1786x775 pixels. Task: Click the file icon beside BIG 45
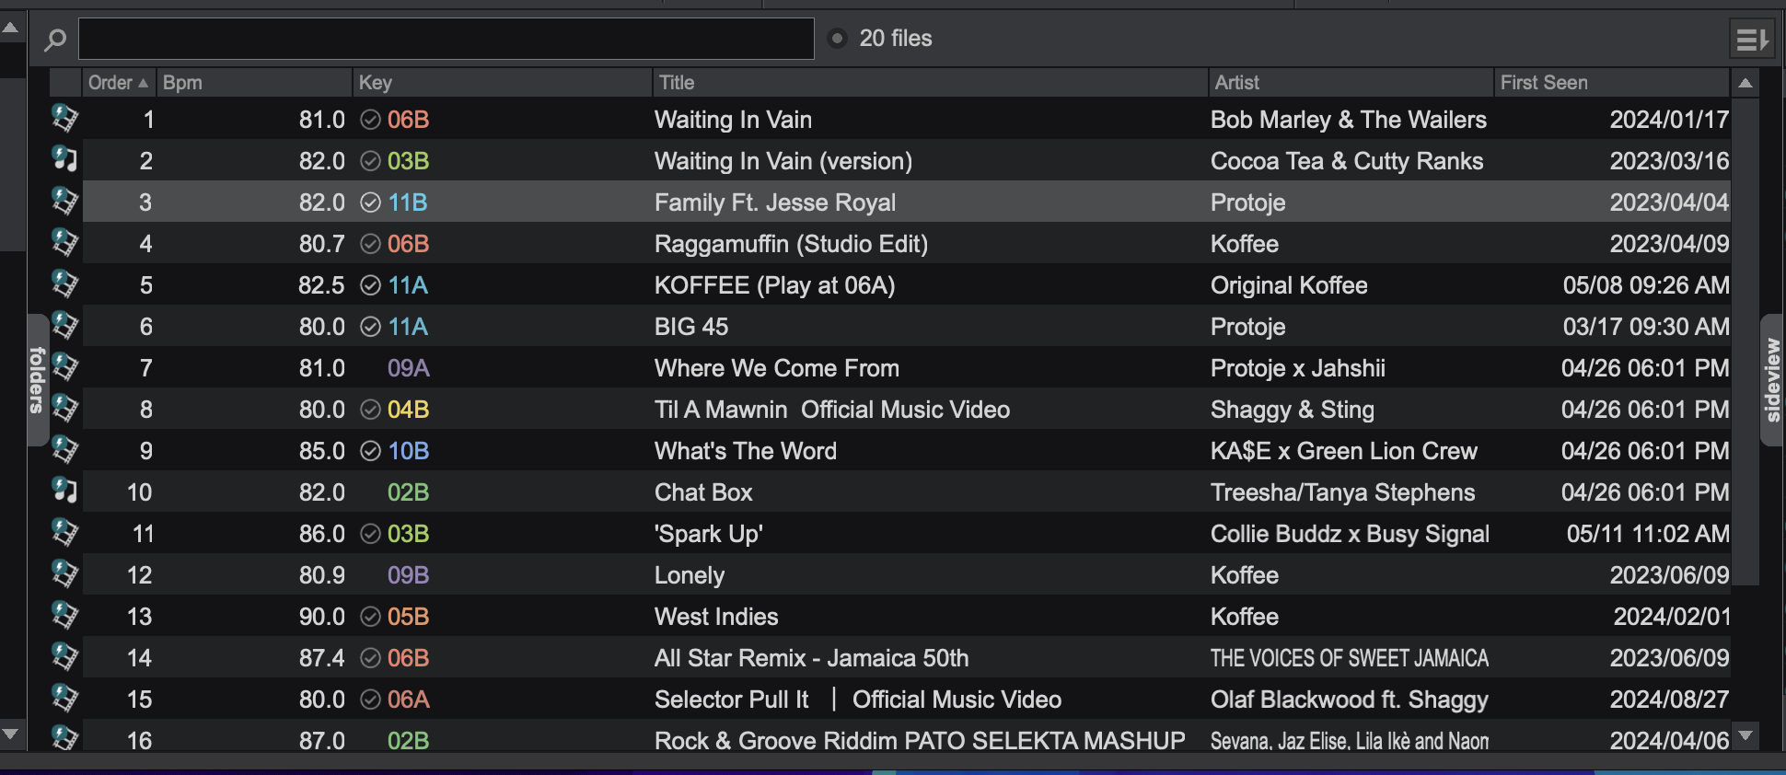[x=64, y=325]
